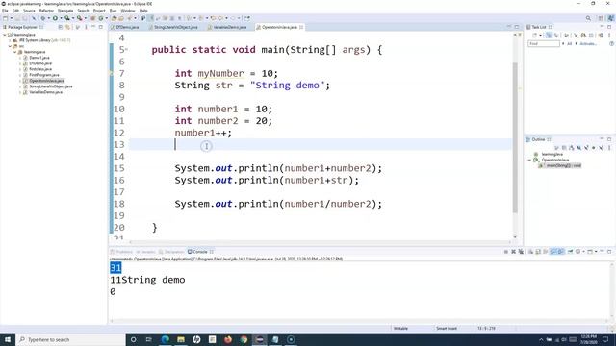Select StringLiteralVsObject.java in Package Explorer
The height and width of the screenshot is (346, 616).
point(50,86)
